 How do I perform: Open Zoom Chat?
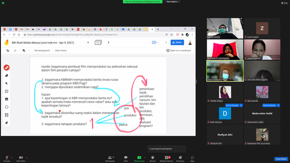(126, 158)
